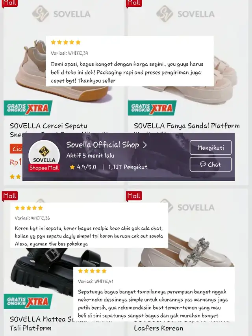This screenshot has height=336, width=252.
Task: Click five-star rating on WHITE,39 review
Action: 66,42
